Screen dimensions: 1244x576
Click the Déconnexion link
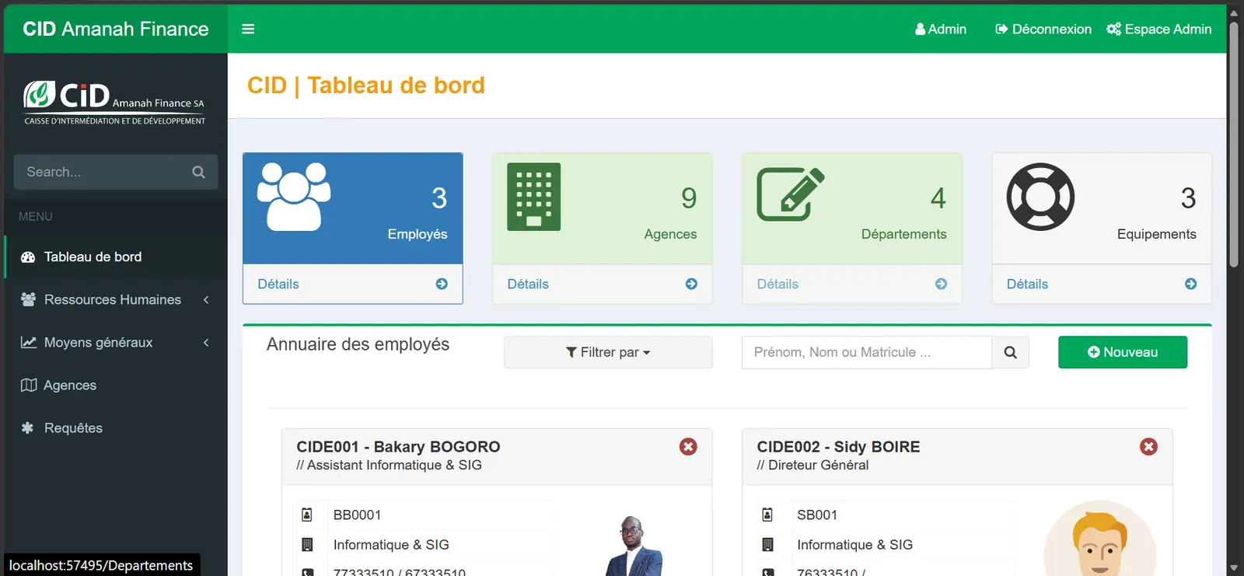(1043, 29)
